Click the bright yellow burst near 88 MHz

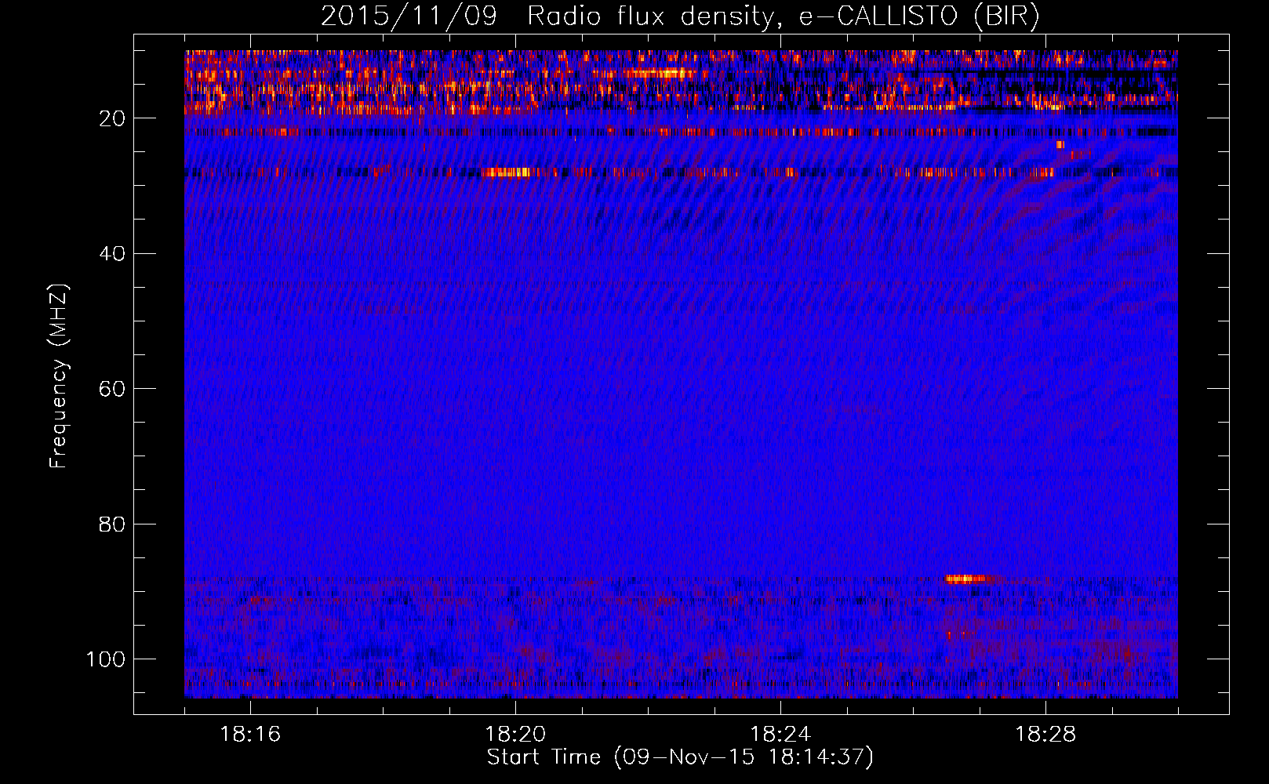point(966,579)
